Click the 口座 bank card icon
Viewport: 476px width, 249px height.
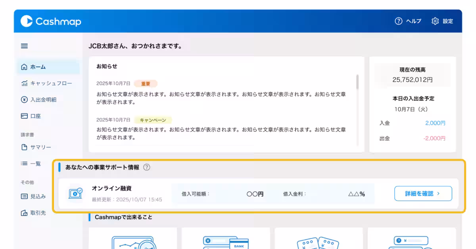click(24, 115)
